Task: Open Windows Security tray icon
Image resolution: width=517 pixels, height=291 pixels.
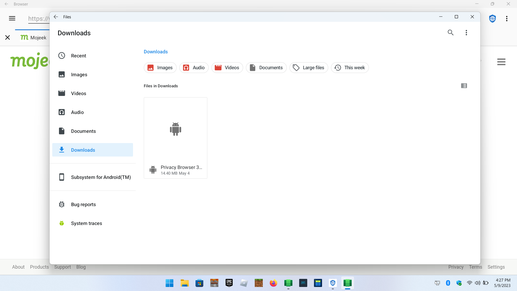Action: click(459, 283)
